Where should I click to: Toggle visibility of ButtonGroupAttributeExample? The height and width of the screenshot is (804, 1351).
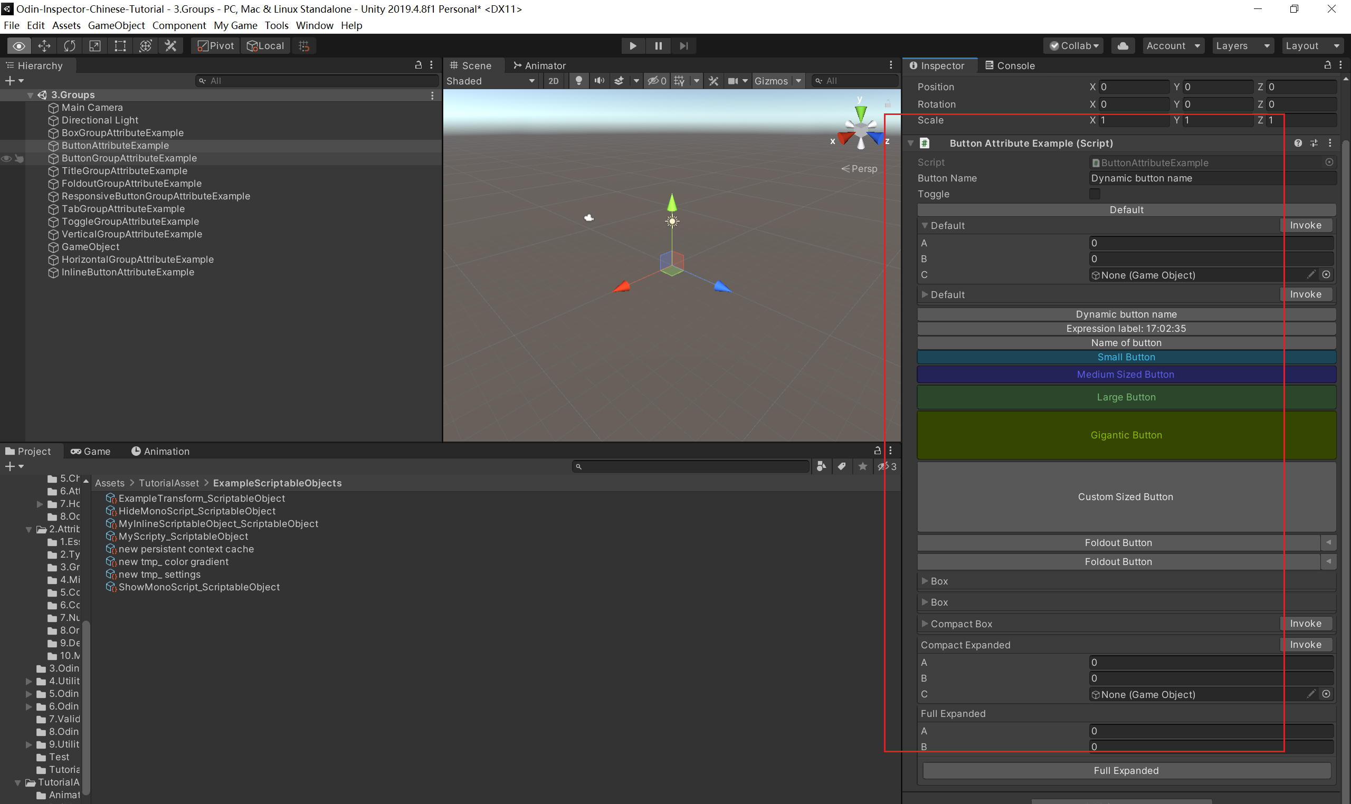pyautogui.click(x=6, y=158)
